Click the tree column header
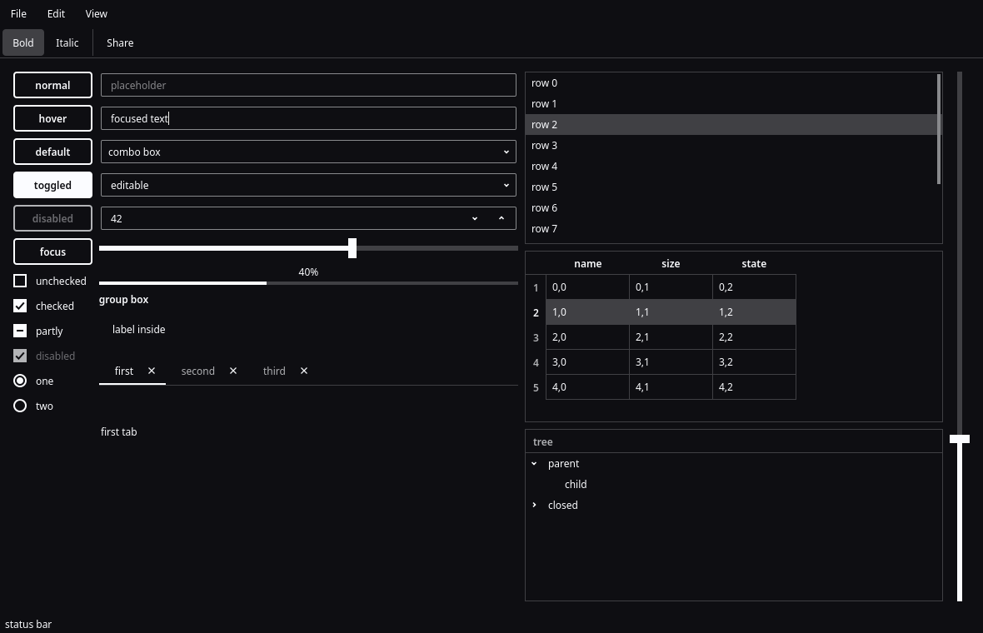The image size is (983, 633). (733, 441)
